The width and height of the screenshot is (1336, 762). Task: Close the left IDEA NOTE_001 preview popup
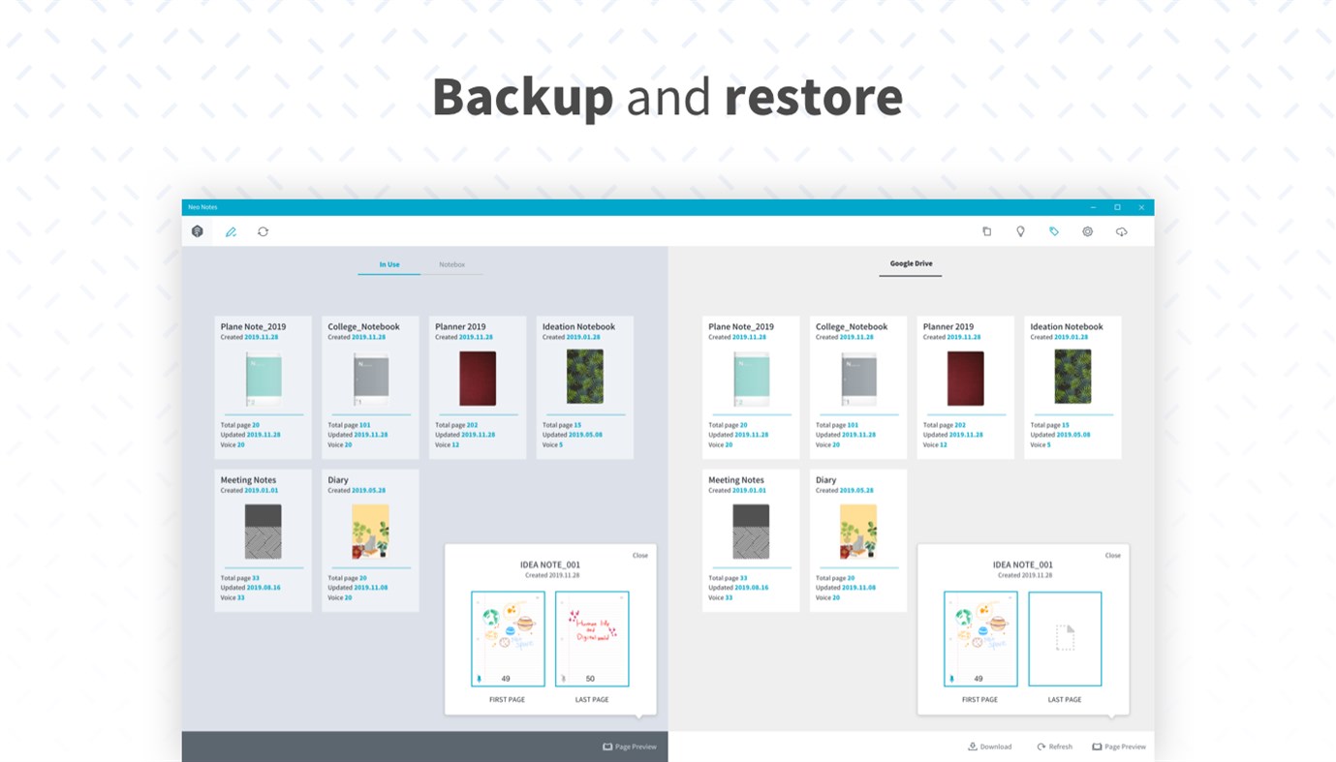(x=641, y=554)
